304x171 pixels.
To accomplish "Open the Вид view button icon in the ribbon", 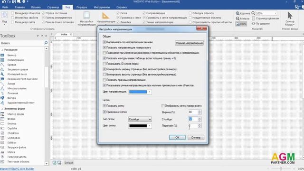I will 4,15.
